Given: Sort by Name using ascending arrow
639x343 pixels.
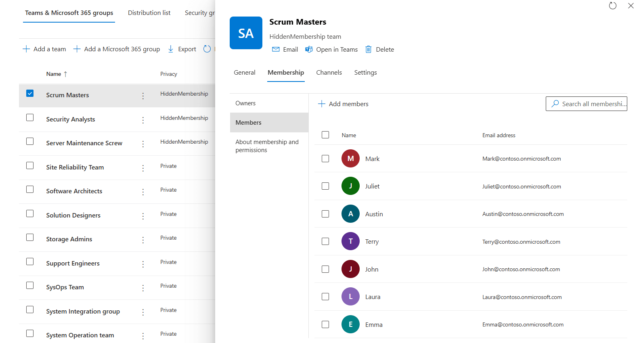Looking at the screenshot, I should (x=65, y=74).
